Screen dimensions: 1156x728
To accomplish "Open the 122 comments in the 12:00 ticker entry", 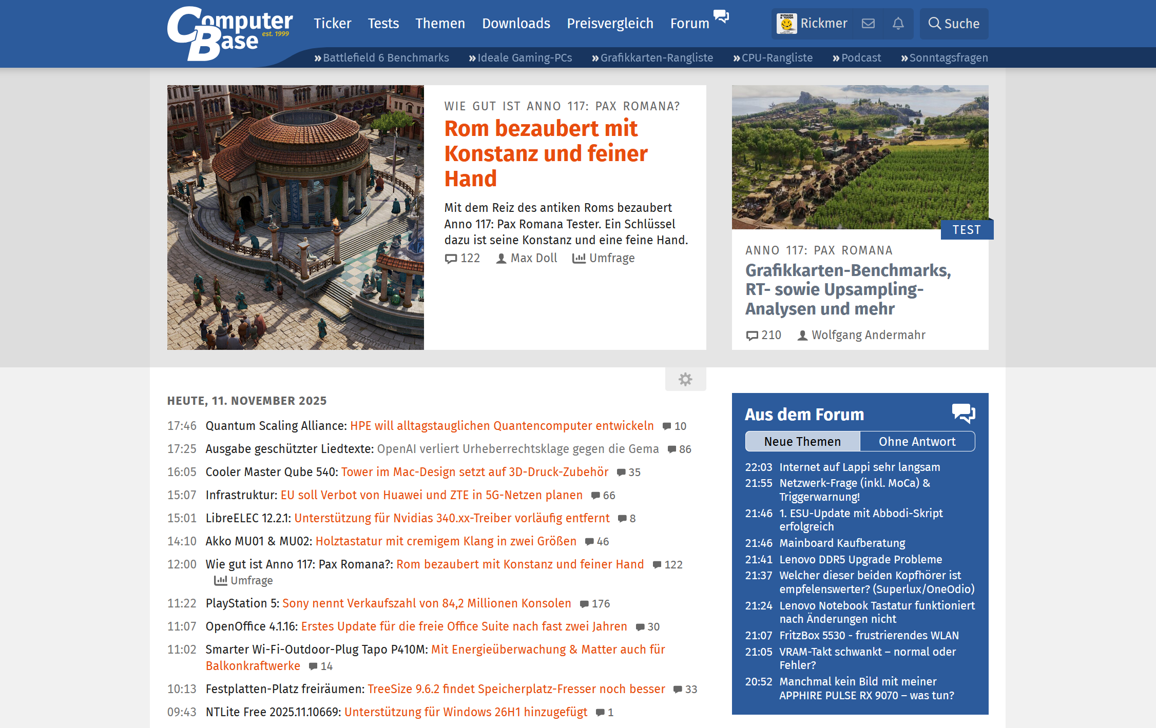I will click(x=668, y=564).
